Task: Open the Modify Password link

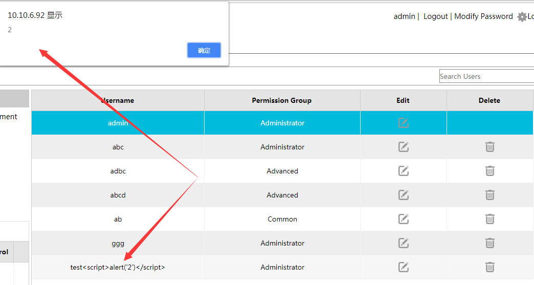Action: pos(483,16)
